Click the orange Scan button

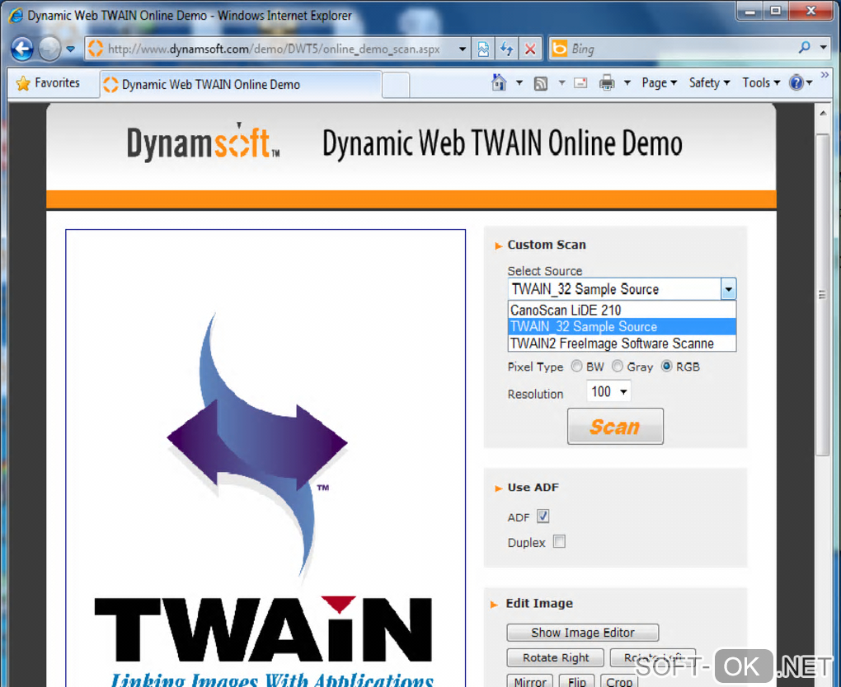pos(615,427)
